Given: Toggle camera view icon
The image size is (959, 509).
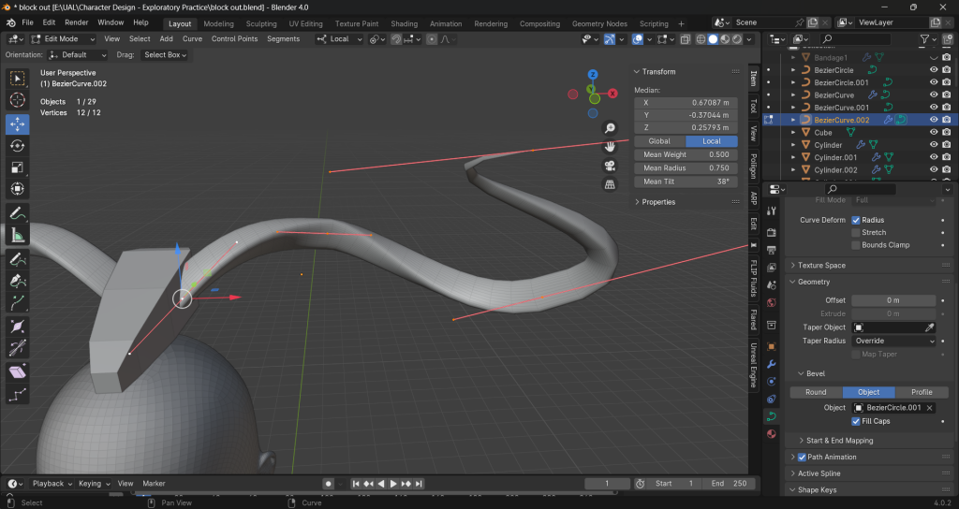Looking at the screenshot, I should pos(610,167).
